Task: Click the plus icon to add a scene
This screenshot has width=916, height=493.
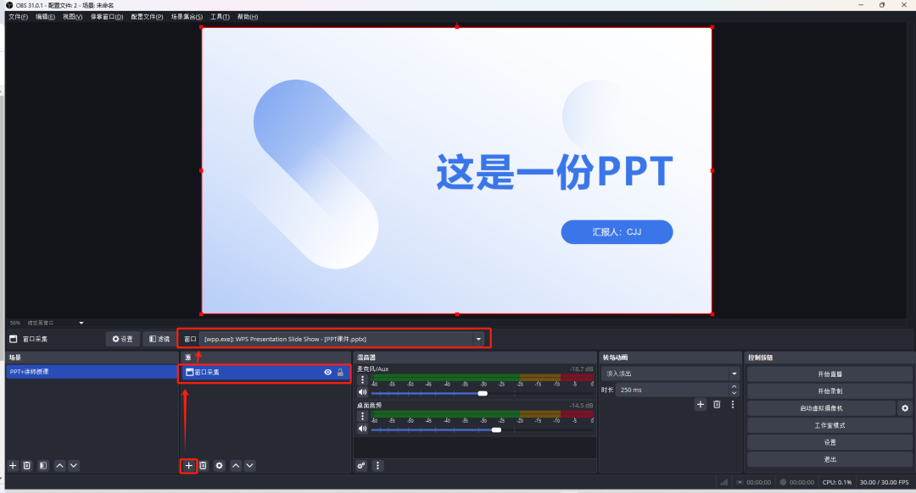Action: 12,465
